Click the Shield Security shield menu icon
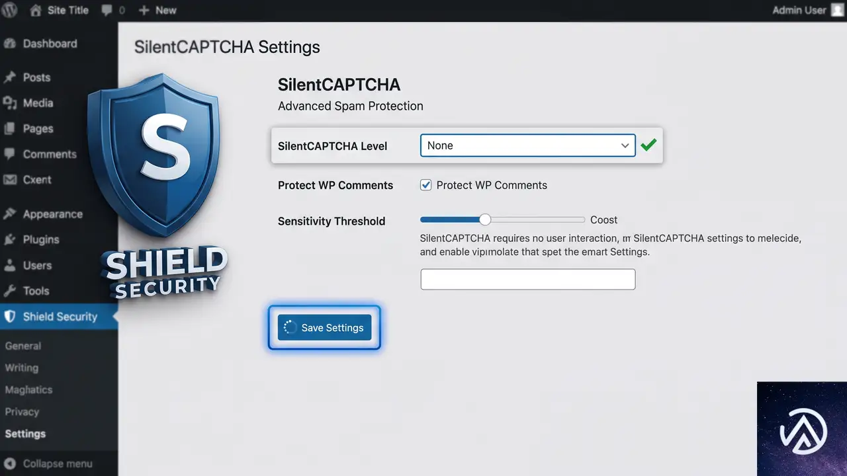847x476 pixels. (x=10, y=317)
